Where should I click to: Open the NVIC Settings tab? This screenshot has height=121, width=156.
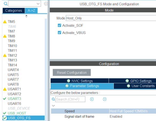79,81
